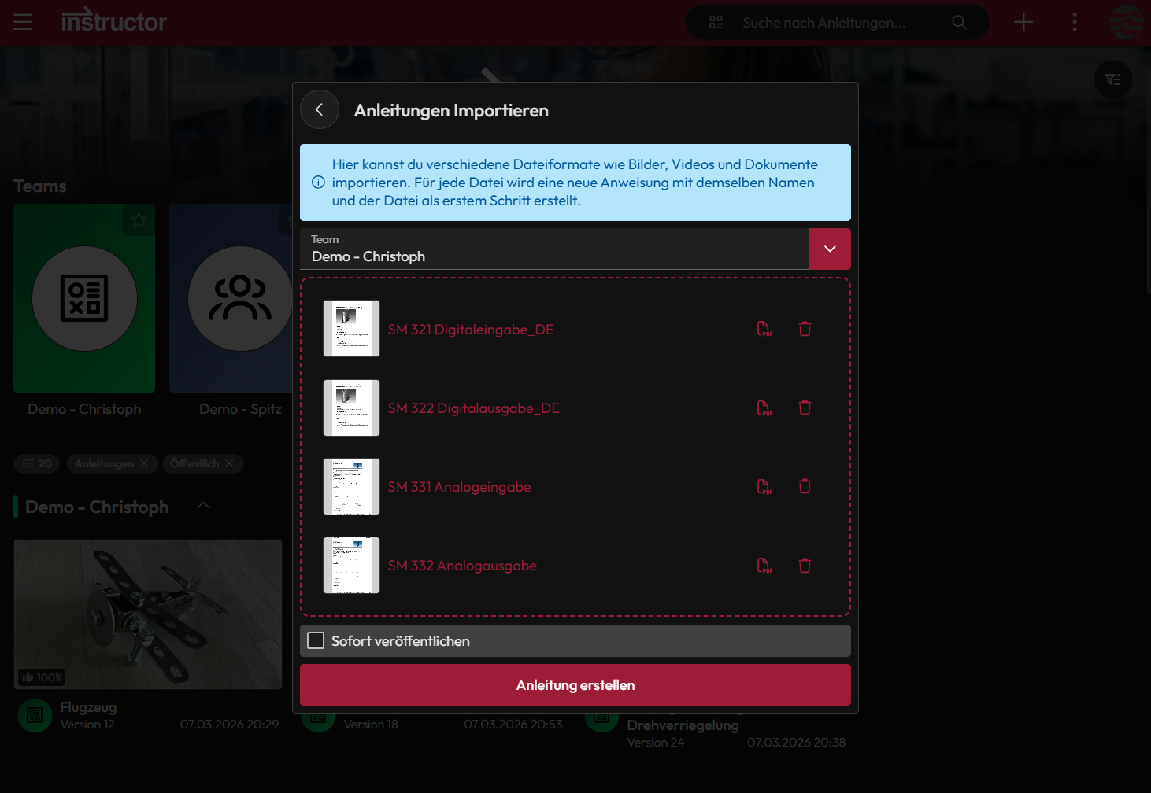This screenshot has height=793, width=1151.
Task: Remove the Öffentlich filter chip
Action: pos(229,463)
